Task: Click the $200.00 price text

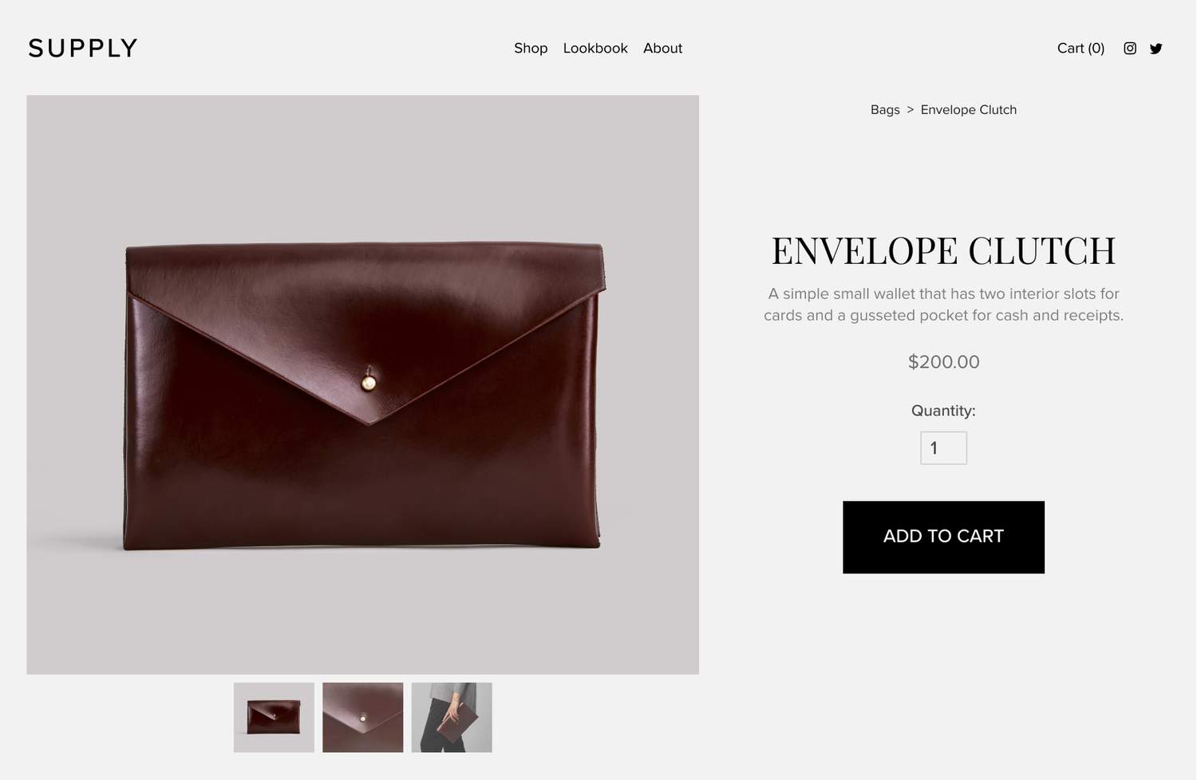Action: 944,362
